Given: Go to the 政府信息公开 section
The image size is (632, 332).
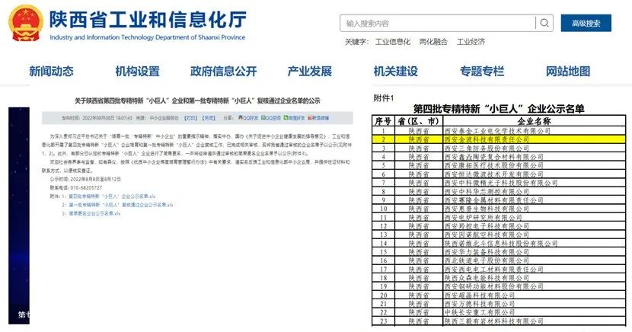Looking at the screenshot, I should point(223,72).
